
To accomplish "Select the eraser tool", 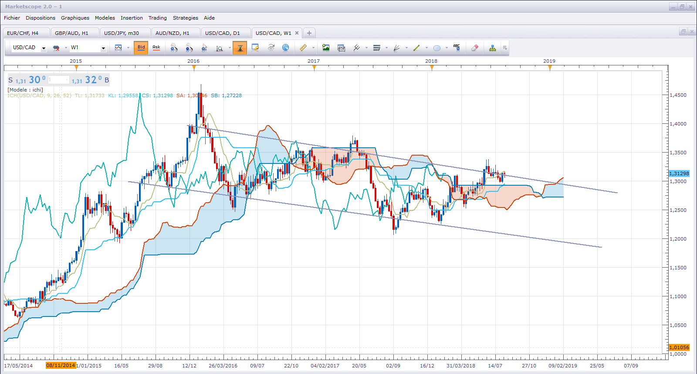I will point(475,48).
